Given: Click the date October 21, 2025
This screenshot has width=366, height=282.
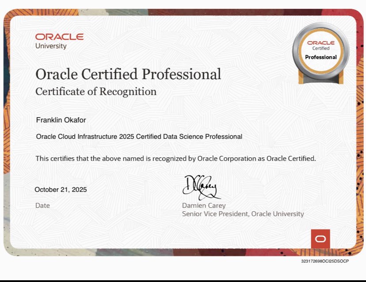Looking at the screenshot, I should tap(61, 190).
